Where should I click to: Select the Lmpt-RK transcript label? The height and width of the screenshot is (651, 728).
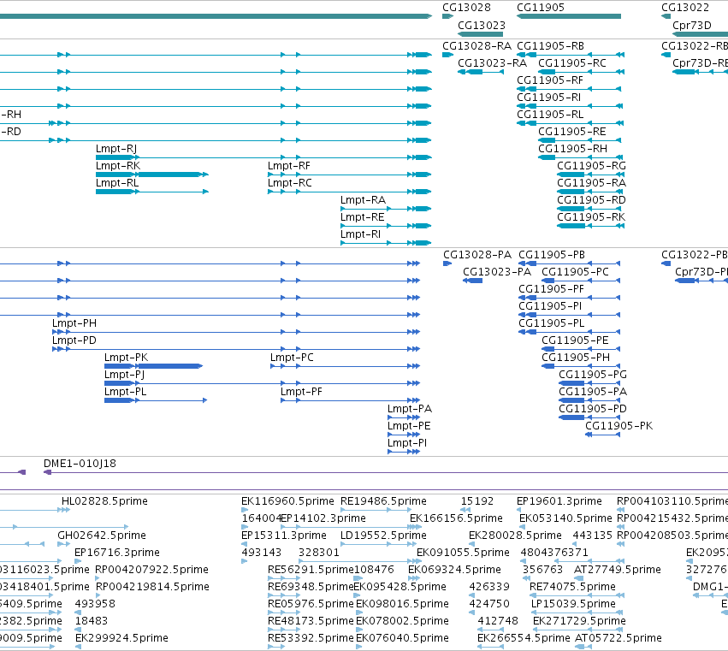(x=118, y=166)
